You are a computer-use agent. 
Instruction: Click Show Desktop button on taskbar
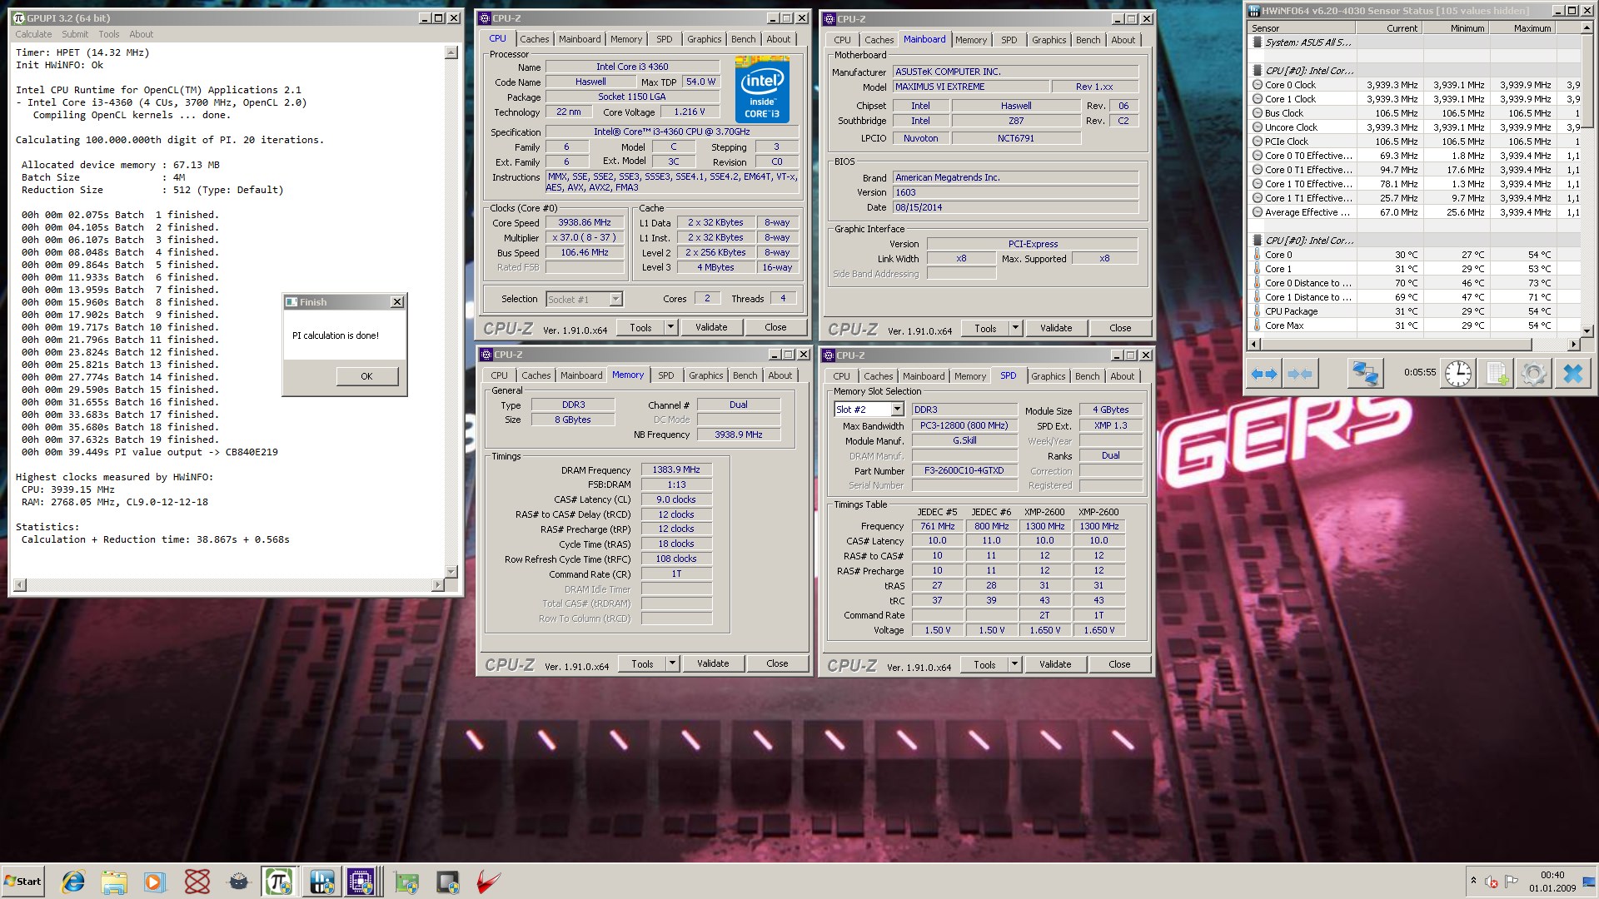1590,882
